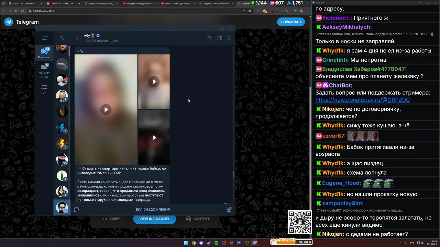Viewport: 440px width, 247px height.
Task: Open the chat with 55 unread badge
Action: point(62,160)
